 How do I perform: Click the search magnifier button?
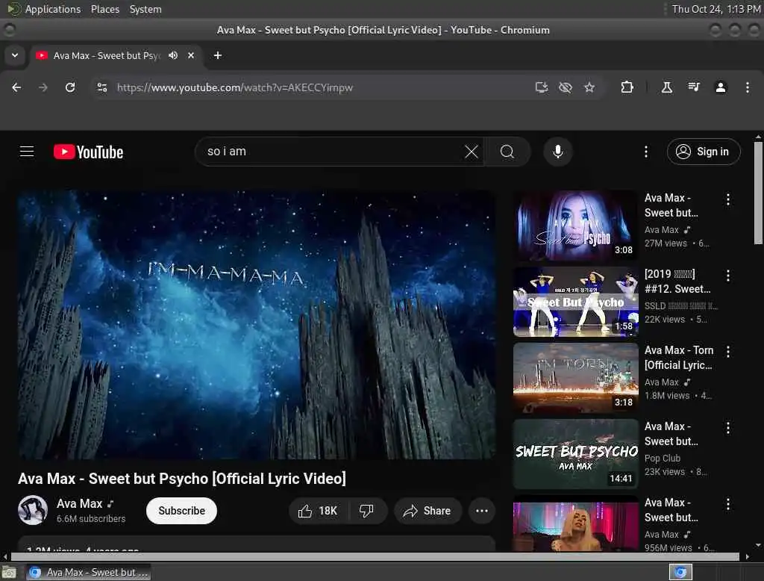click(x=507, y=152)
